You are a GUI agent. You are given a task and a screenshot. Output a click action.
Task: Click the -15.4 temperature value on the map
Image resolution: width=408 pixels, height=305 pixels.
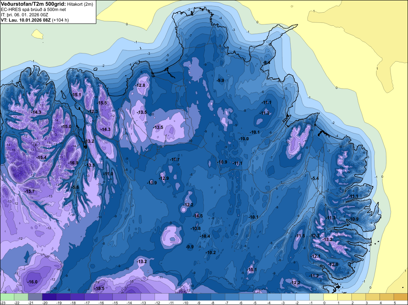pos(41,157)
